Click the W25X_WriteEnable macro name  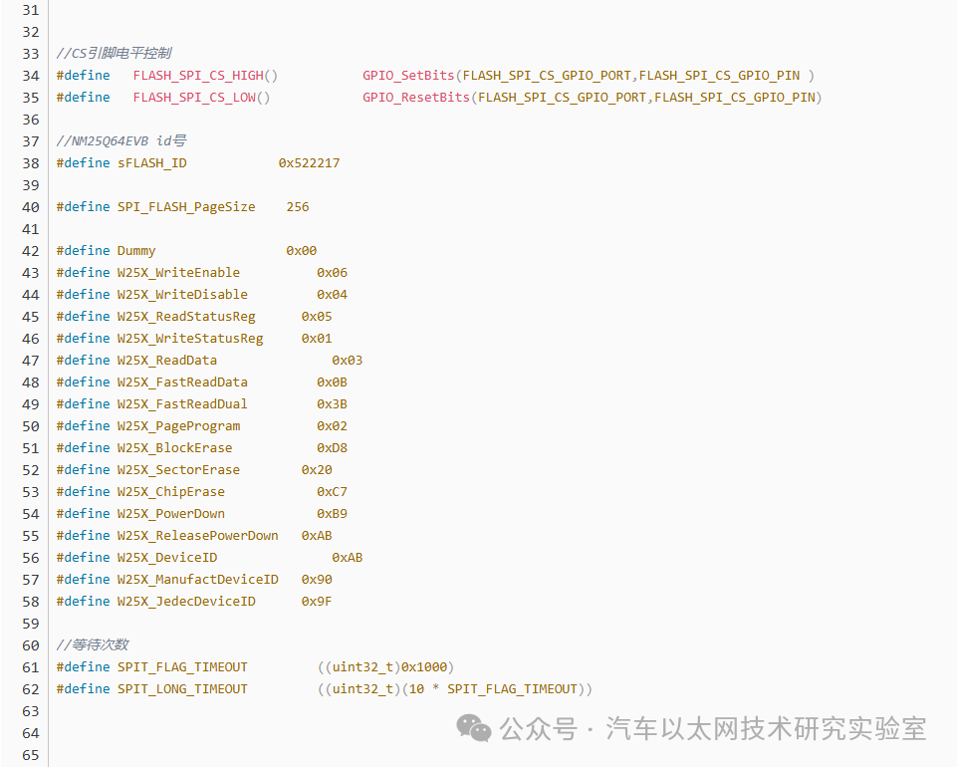pos(178,273)
